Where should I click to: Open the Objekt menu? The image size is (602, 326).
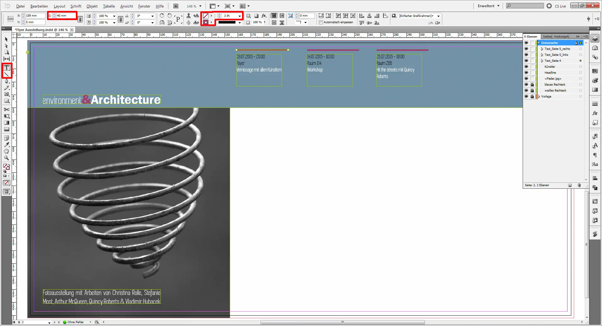[92, 6]
